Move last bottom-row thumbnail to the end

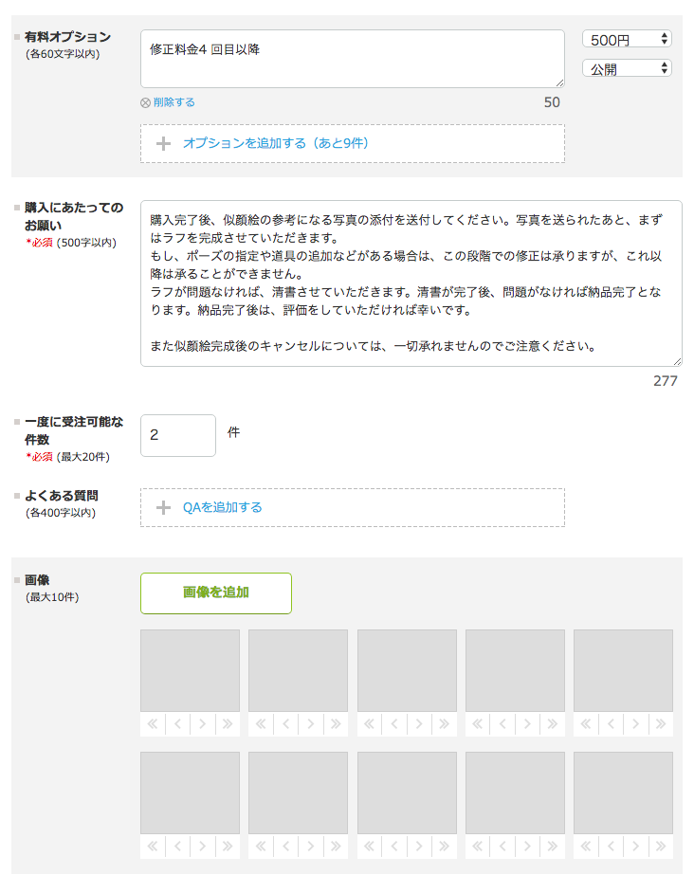[661, 847]
